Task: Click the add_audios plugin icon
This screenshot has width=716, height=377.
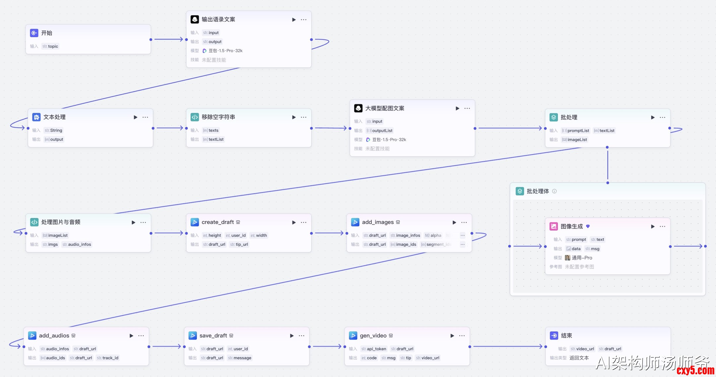Action: [32, 336]
